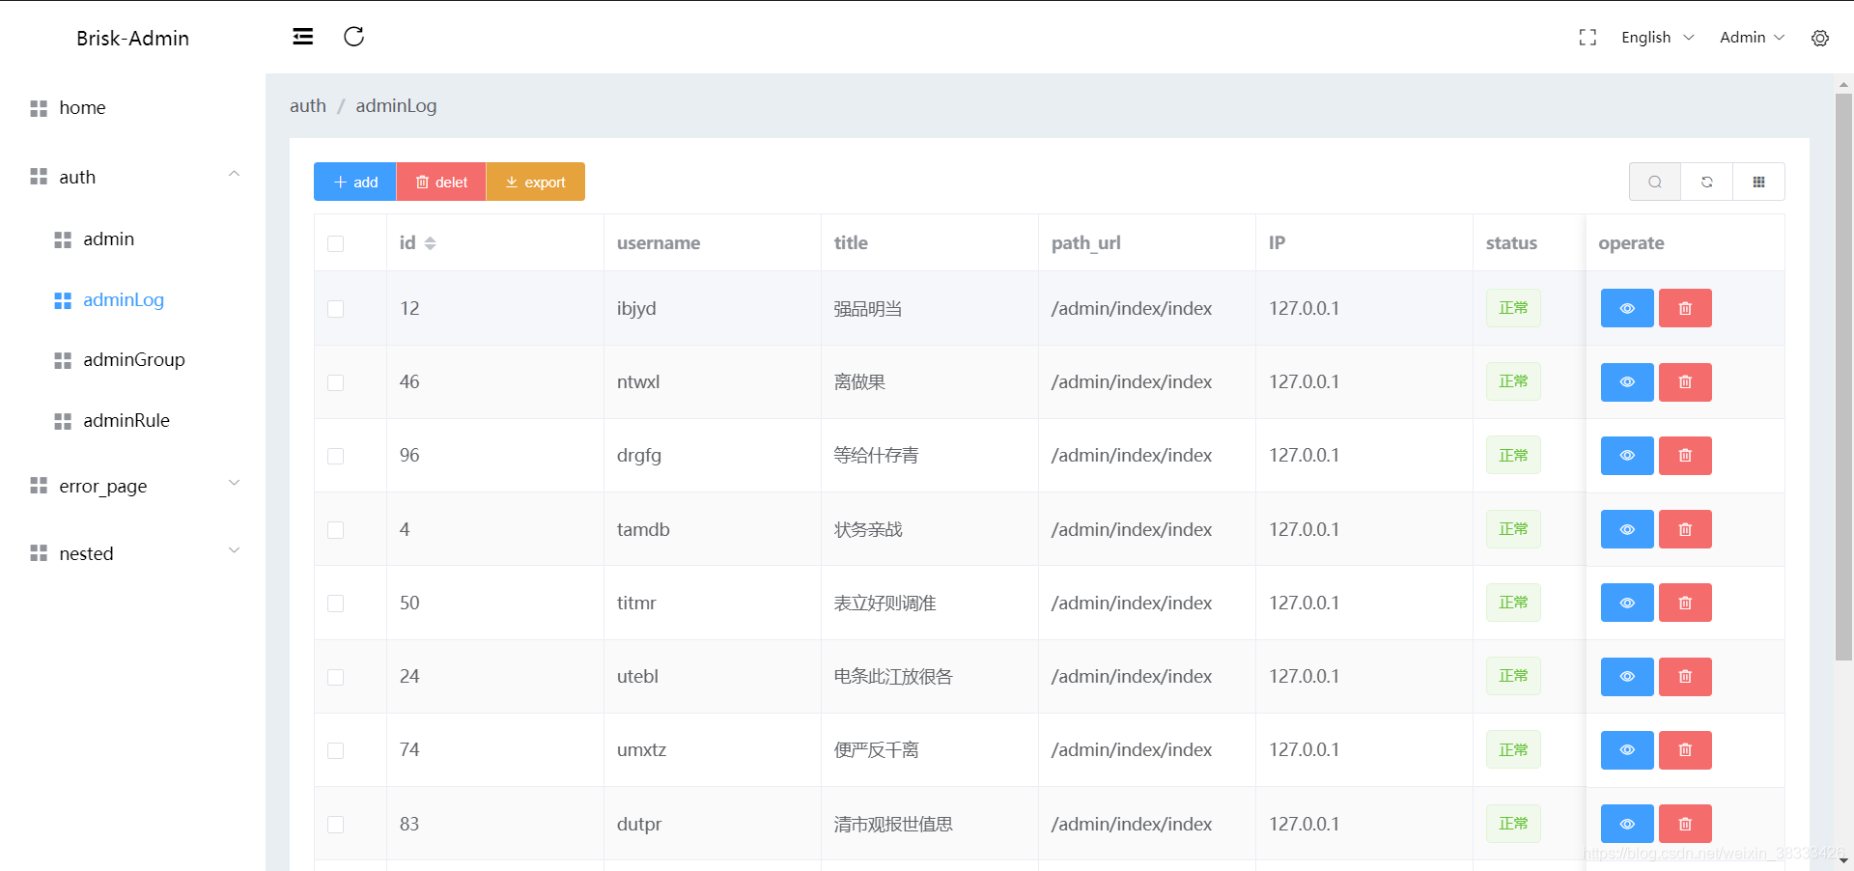Click the page vertical scrollbar thumb

point(1843,377)
